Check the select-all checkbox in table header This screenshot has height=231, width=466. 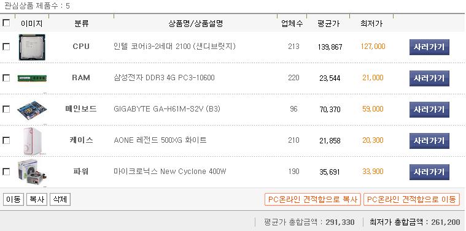click(x=6, y=23)
